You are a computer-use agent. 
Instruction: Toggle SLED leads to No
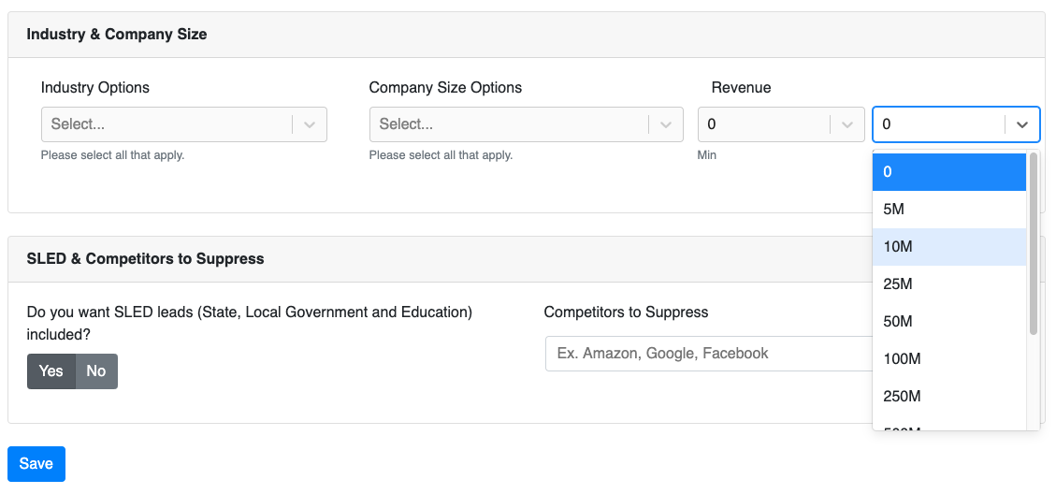point(96,371)
